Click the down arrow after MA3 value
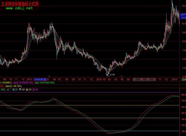 [x=54, y=83]
